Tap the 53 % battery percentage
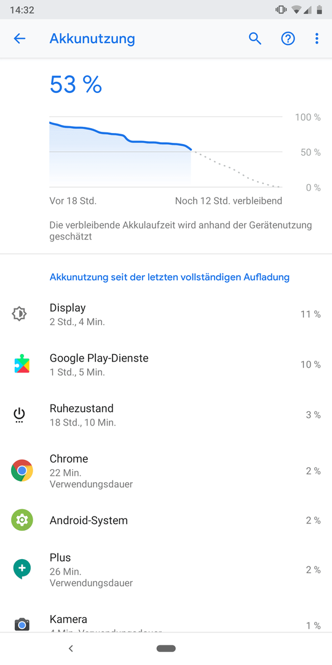The width and height of the screenshot is (332, 665). coord(76,84)
